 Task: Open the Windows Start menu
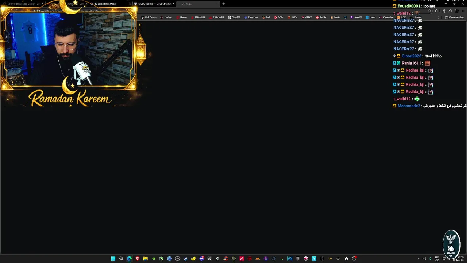click(113, 259)
